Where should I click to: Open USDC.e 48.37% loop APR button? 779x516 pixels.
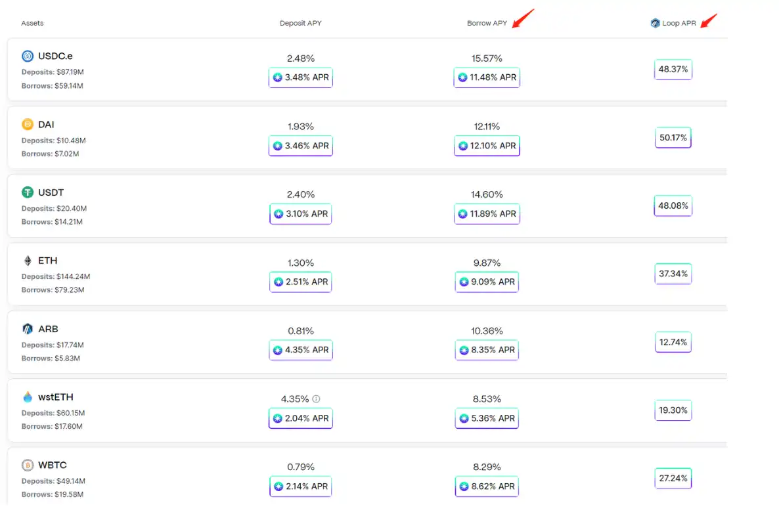[x=673, y=70]
